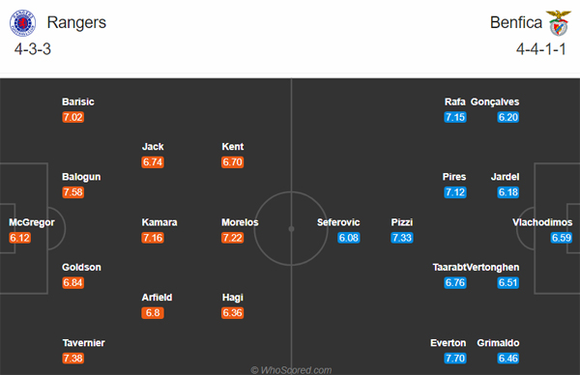Click Vlachodimos's 6.59 rating badge
Screen dimensions: 580x375
pyautogui.click(x=561, y=238)
